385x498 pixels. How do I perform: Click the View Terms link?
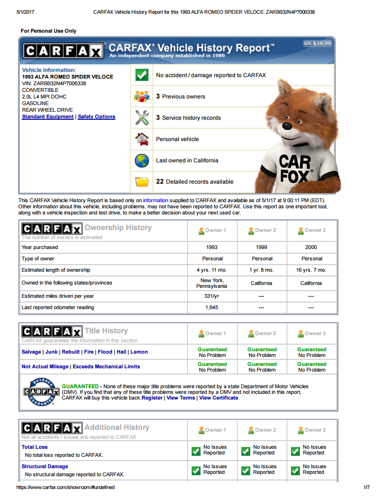tap(181, 398)
